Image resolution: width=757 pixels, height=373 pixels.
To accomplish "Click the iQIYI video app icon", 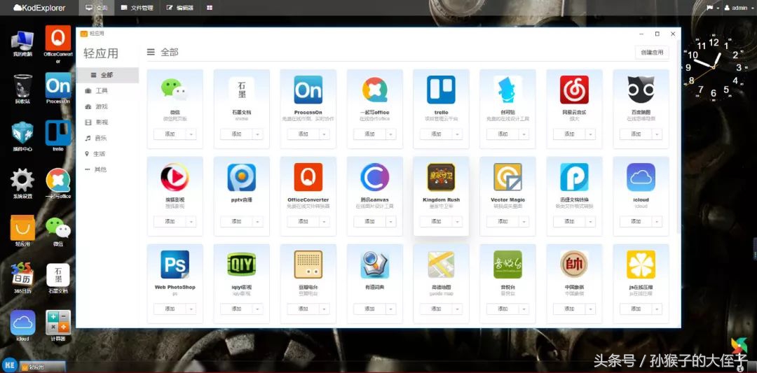I will [x=241, y=265].
